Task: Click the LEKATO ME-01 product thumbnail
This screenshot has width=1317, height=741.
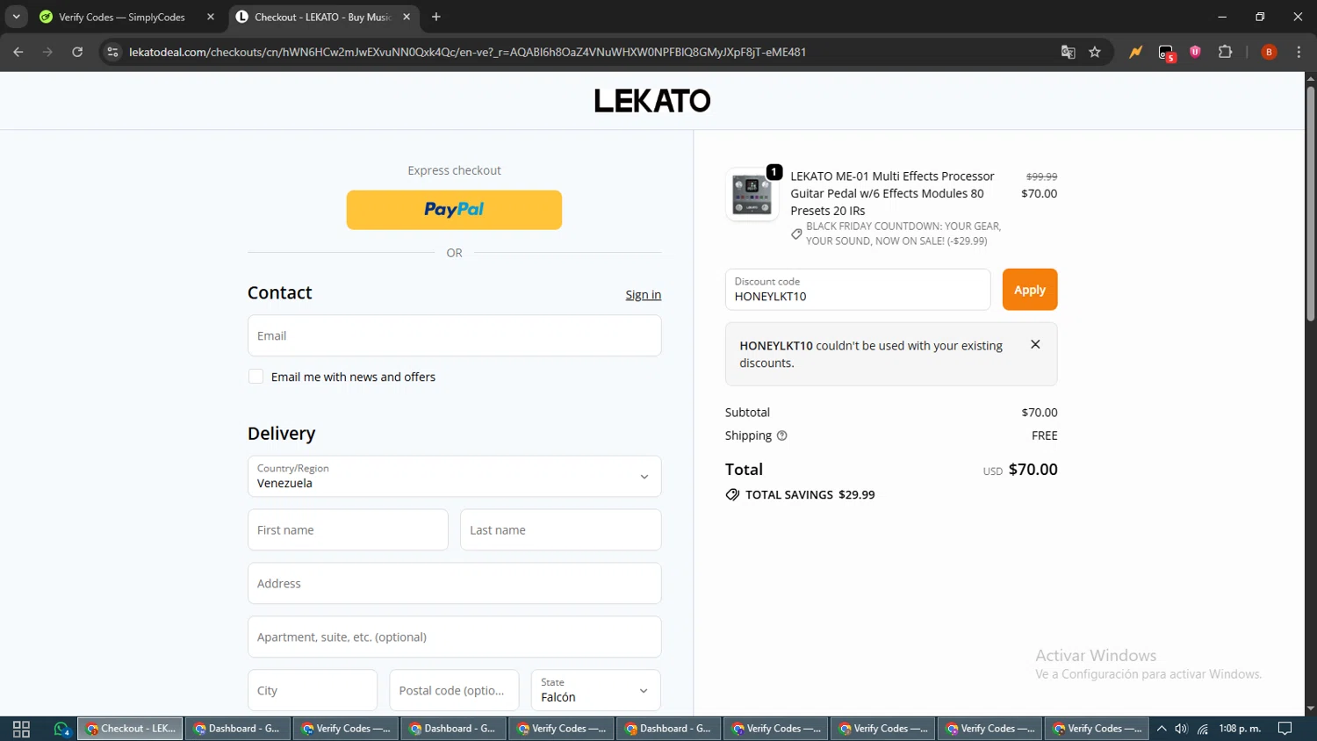Action: pyautogui.click(x=752, y=195)
